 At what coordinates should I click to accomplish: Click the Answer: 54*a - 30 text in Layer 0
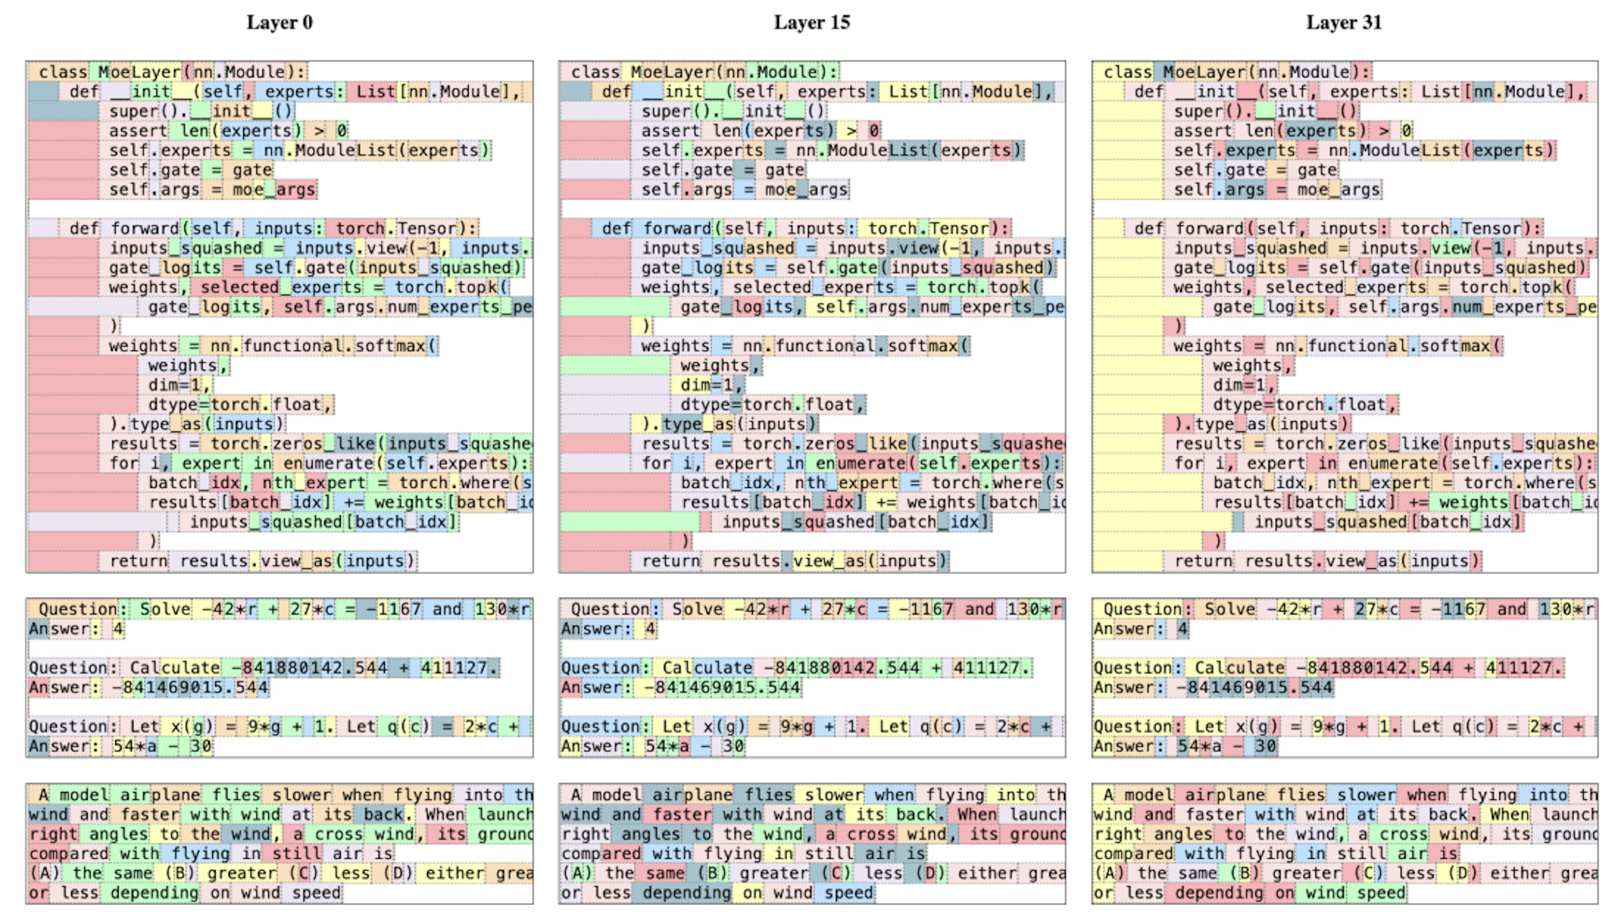[120, 746]
